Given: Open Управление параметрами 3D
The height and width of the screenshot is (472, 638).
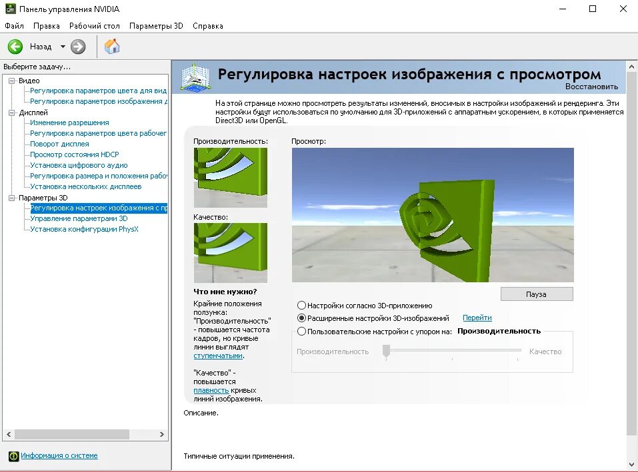Looking at the screenshot, I should [x=79, y=218].
